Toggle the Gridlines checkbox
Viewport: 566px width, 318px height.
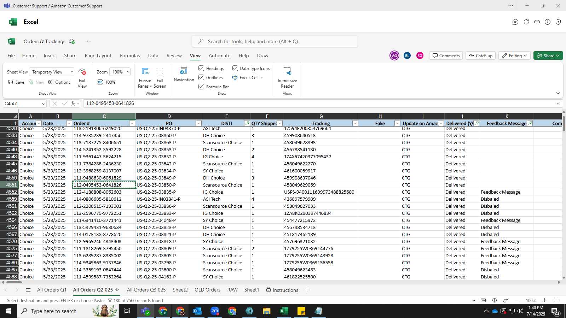coord(201,77)
